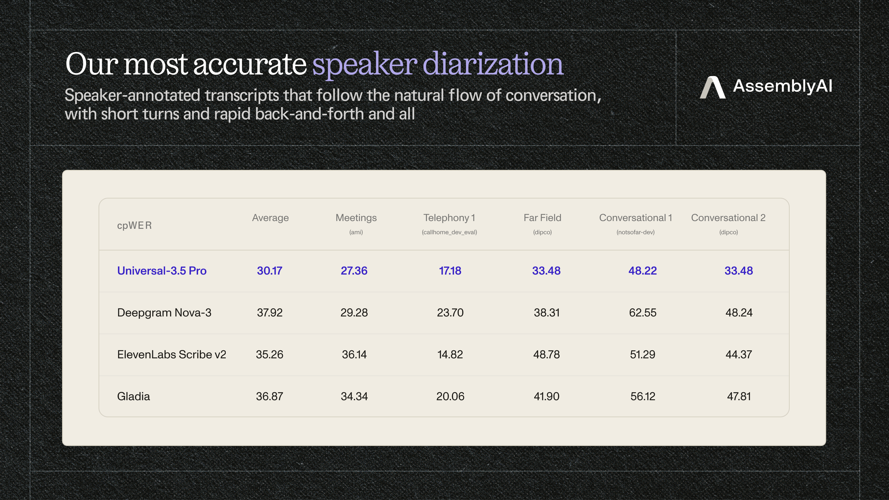Click the Gladia row label
889x500 pixels.
click(134, 396)
